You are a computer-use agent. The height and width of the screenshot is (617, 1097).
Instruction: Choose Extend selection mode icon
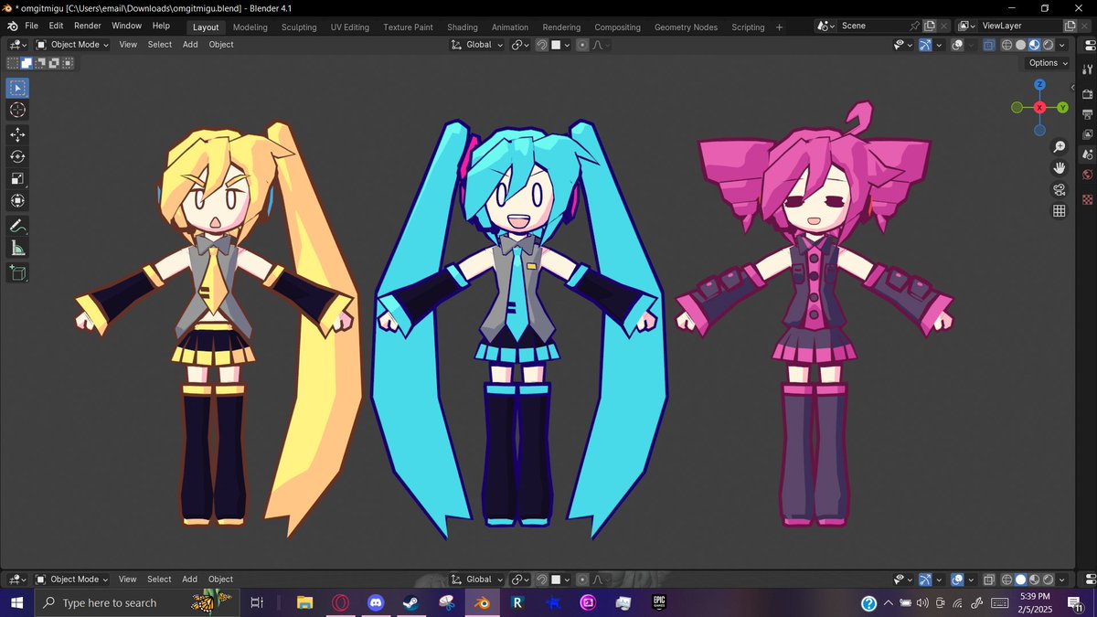[27, 63]
